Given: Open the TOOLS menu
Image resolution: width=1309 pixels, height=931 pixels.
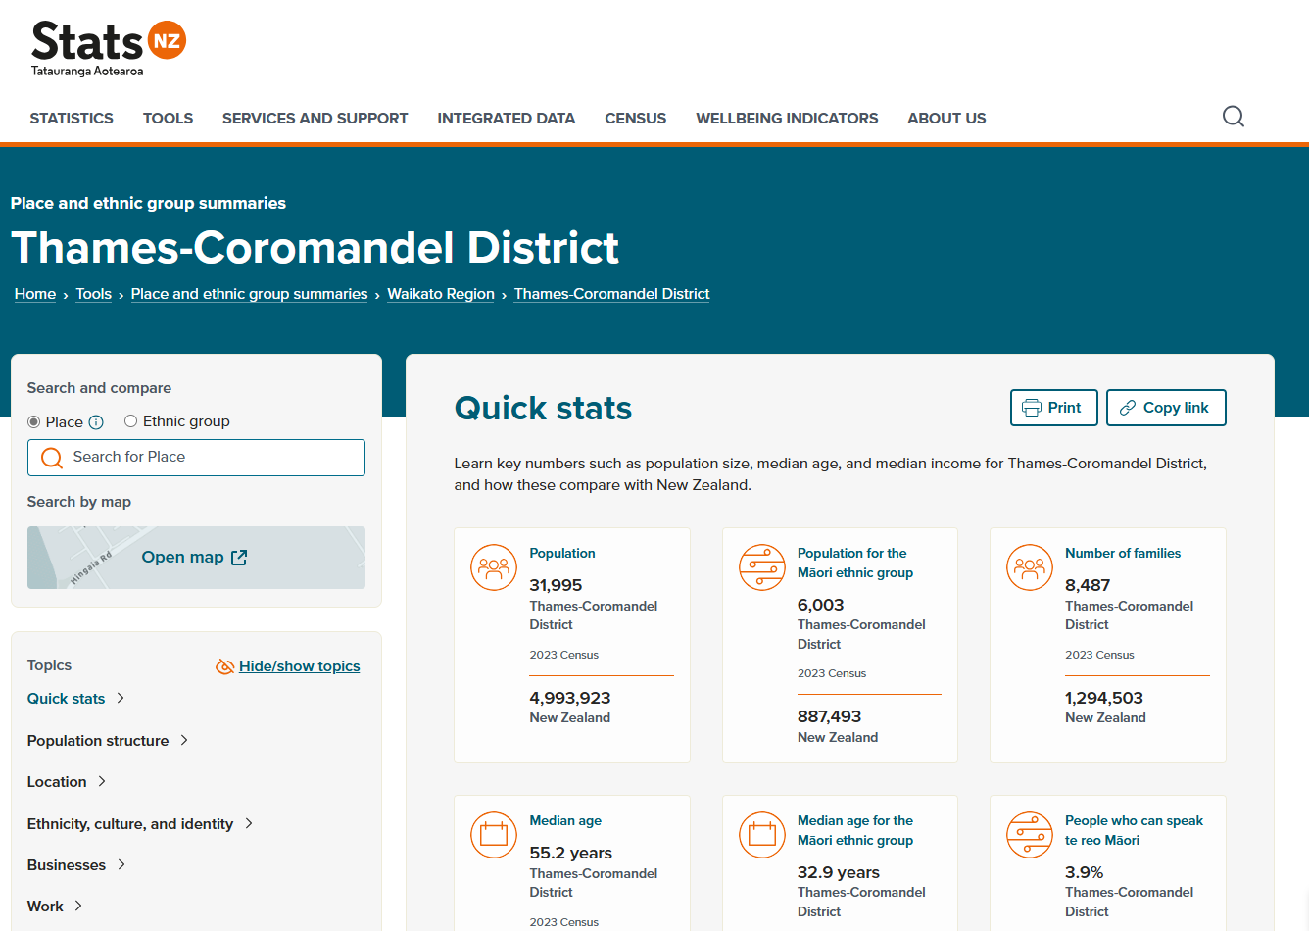Looking at the screenshot, I should pyautogui.click(x=168, y=119).
